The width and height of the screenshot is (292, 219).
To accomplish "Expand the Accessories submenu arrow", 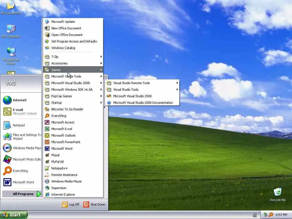I will [x=101, y=63].
